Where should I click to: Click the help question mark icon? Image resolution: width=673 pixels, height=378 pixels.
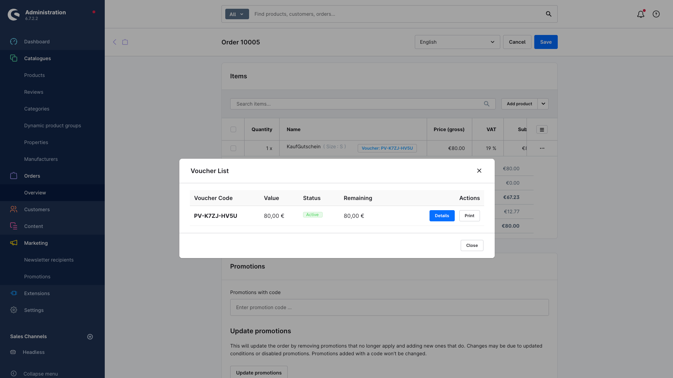(656, 14)
